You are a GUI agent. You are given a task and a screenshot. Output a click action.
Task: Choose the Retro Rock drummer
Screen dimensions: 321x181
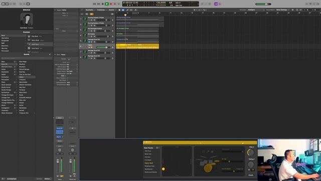[x=40, y=40]
